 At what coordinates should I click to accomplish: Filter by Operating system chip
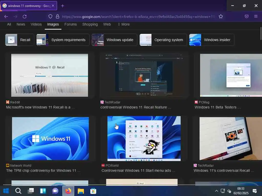[163, 40]
